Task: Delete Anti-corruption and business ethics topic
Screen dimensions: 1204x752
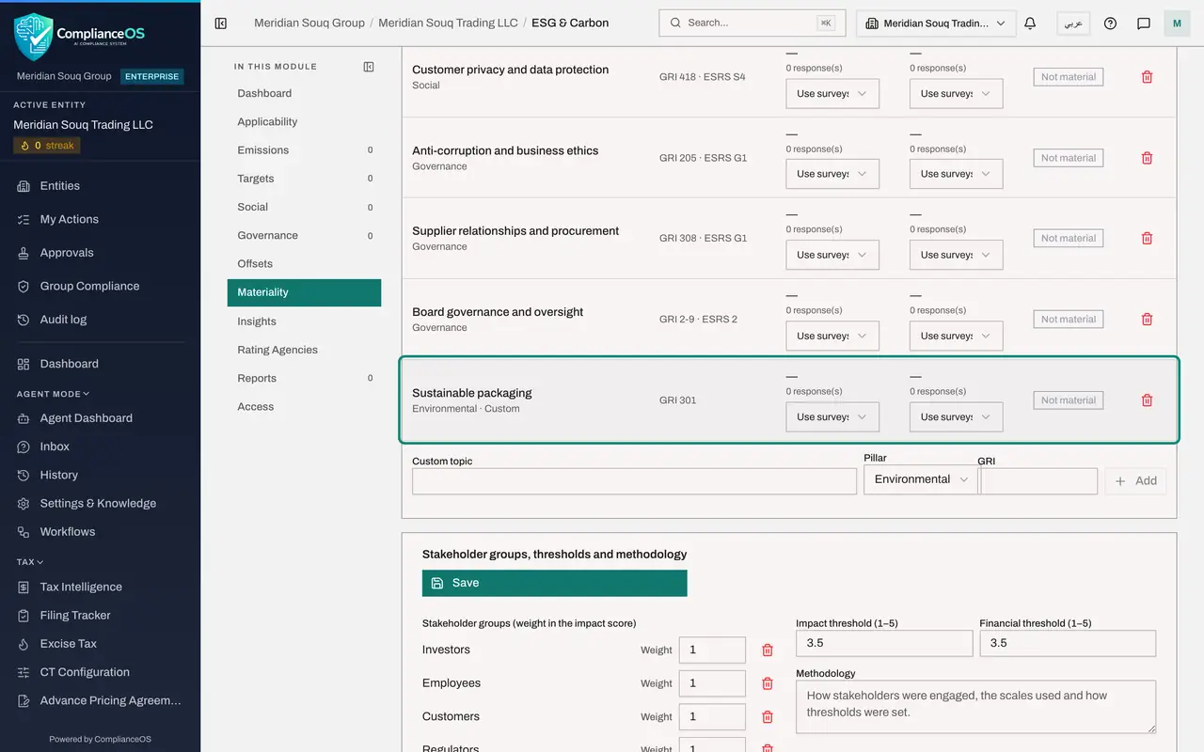Action: (x=1147, y=158)
